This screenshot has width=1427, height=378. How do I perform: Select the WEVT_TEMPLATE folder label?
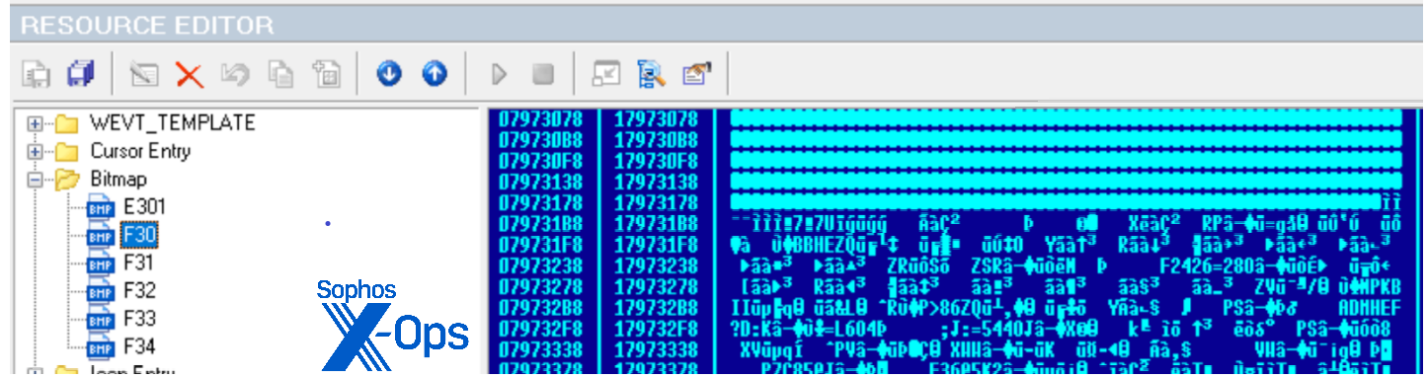172,123
